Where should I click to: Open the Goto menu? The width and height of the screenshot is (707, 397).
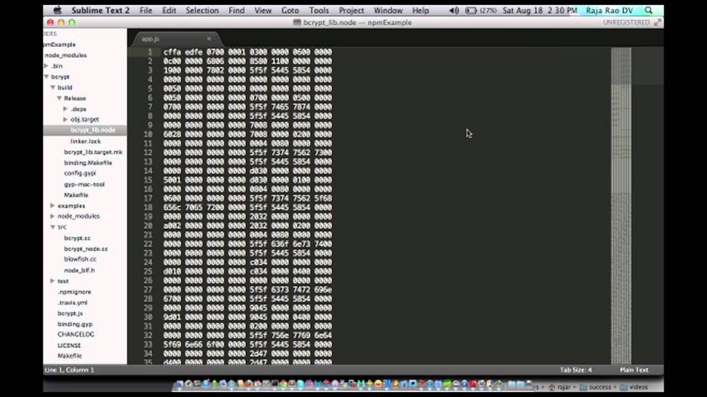click(290, 10)
